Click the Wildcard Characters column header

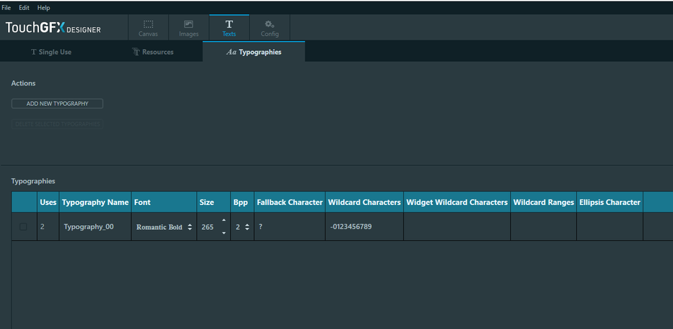(364, 202)
